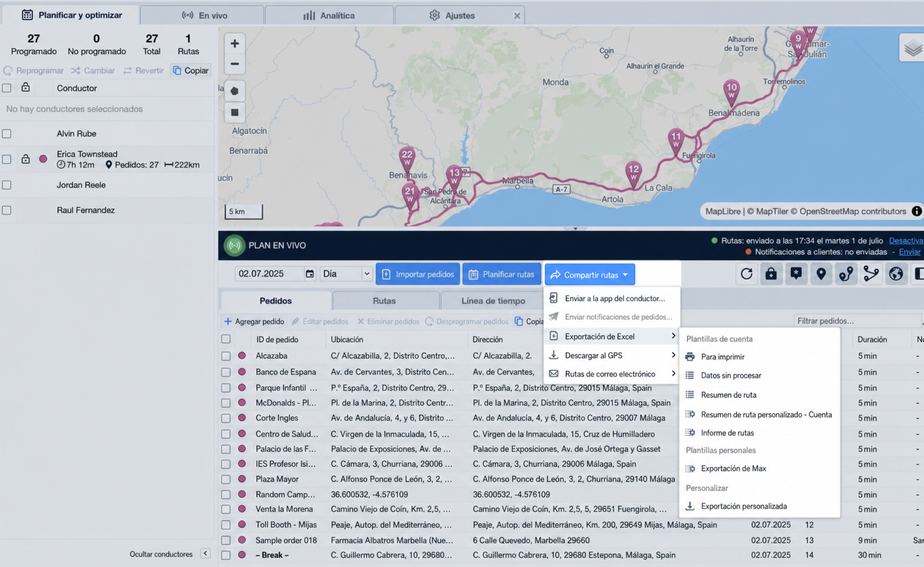
Task: Check the Jordan Reele driver checkbox
Action: tap(7, 185)
